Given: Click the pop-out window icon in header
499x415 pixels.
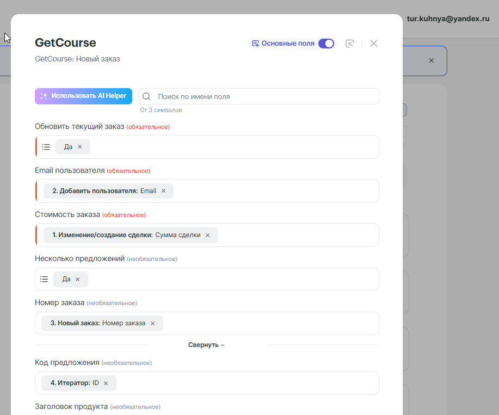Looking at the screenshot, I should pos(350,44).
